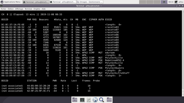Screen dimensions: 184x103
Task: Switch to first Terminal taskbar window
Action: click(x=36, y=2)
